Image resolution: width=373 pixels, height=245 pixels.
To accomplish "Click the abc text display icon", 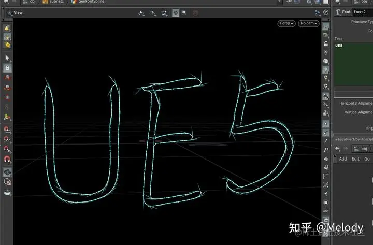I will 326,211.
